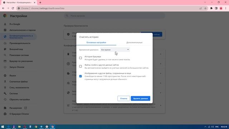This screenshot has width=229, height=129.
Task: Open 'Автозаполнение и пароли' in sidebar
Action: (x=23, y=30)
